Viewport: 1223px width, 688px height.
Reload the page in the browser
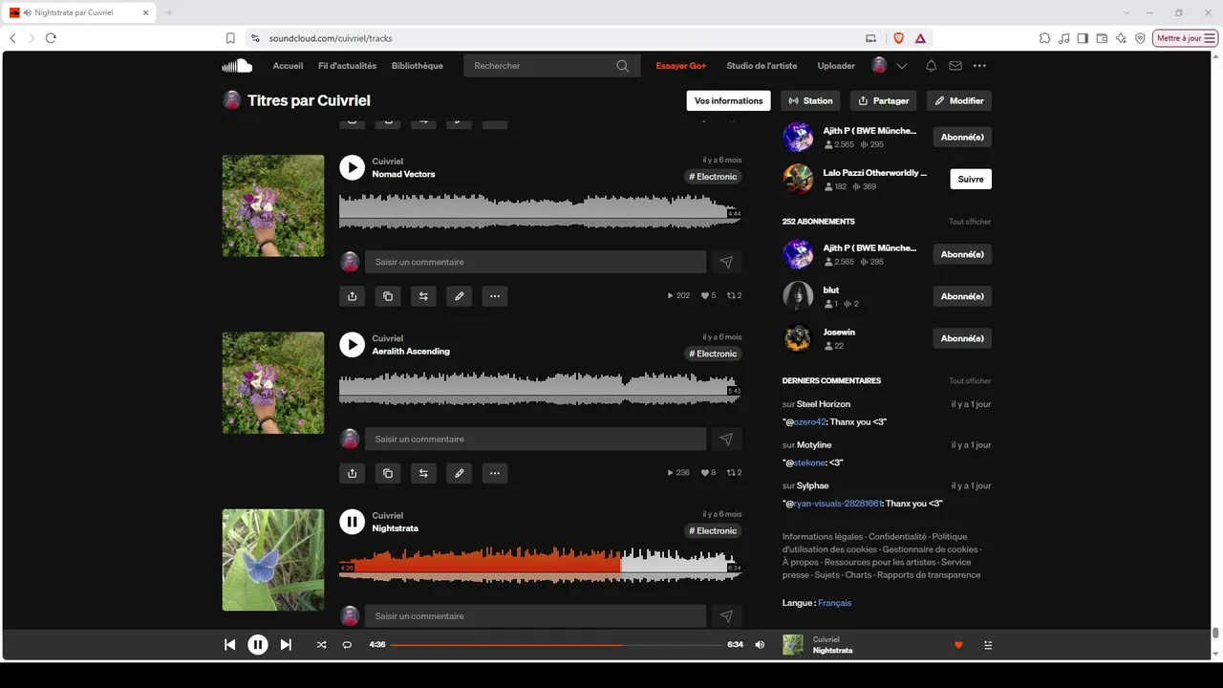click(51, 38)
